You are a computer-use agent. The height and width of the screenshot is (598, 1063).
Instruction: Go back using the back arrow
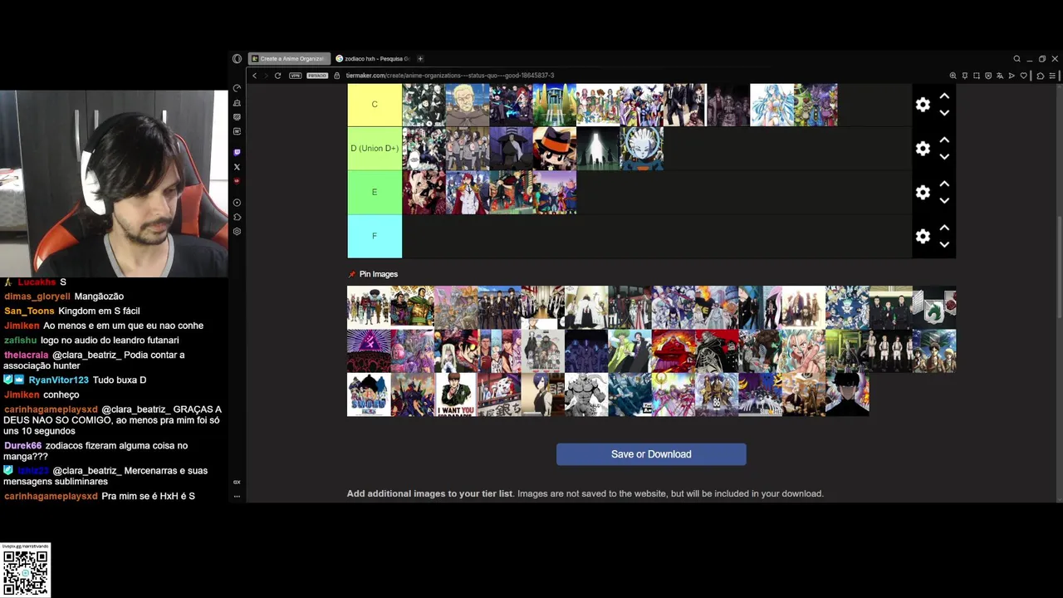(254, 76)
